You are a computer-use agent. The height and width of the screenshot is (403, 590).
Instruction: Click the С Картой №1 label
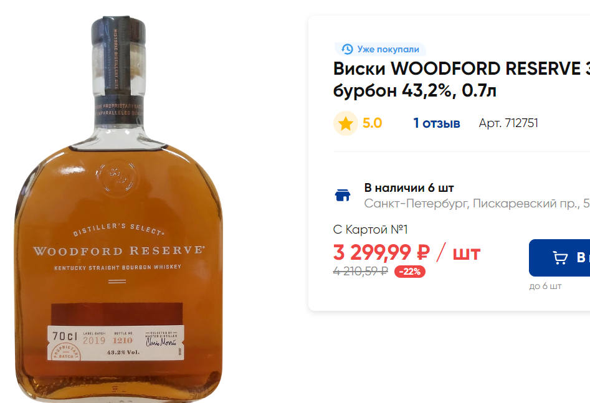[370, 229]
